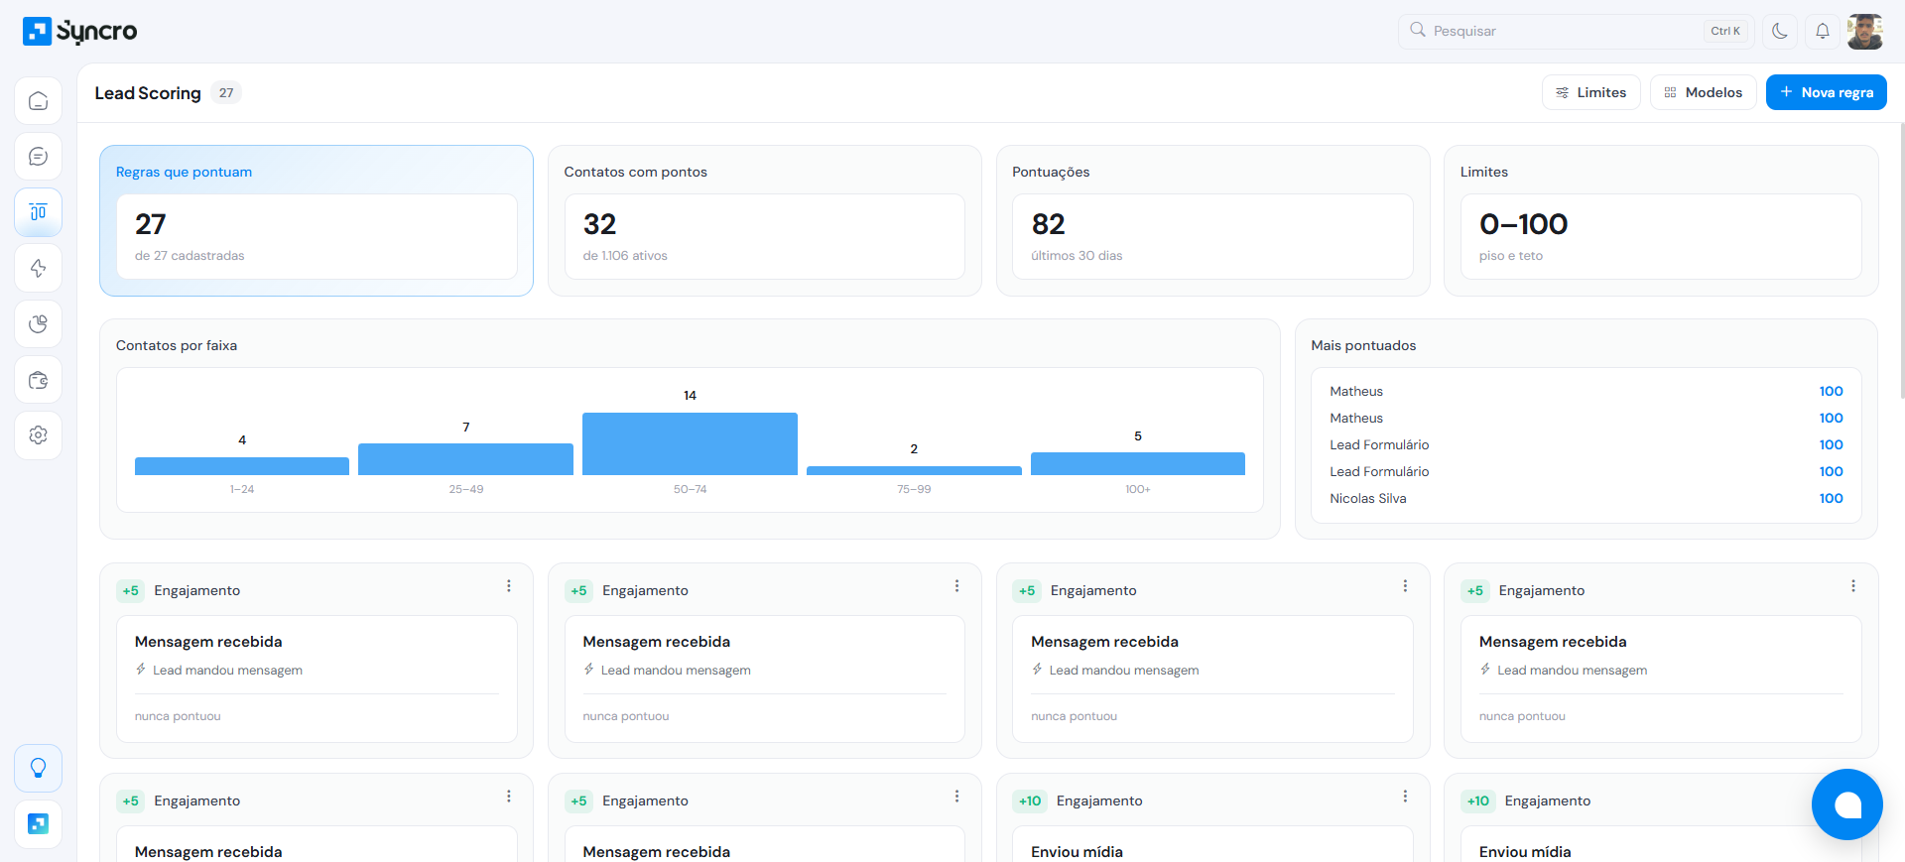This screenshot has height=862, width=1905.
Task: Toggle dark mode moon icon
Action: pos(1780,31)
